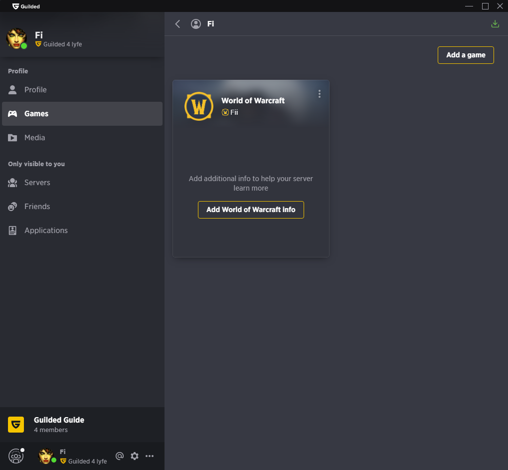
Task: View the Friends section
Action: [x=82, y=207]
